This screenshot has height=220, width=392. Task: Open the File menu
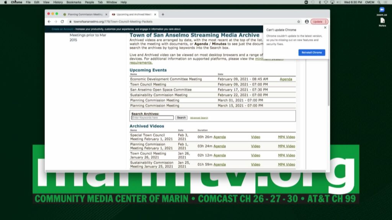click(x=28, y=2)
